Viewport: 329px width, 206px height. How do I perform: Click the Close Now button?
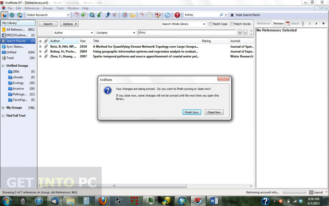[214, 112]
